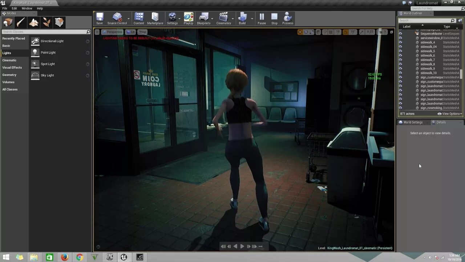Click the Directional Light icon
Viewport: 465px width, 262px height.
[35, 41]
